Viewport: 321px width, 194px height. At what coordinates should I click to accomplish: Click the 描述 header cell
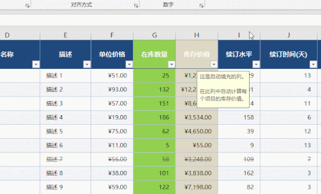65,54
